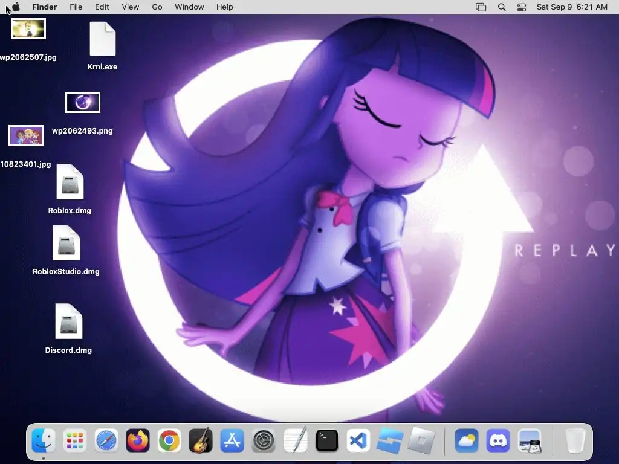
Task: Open the Go menu
Action: click(157, 7)
